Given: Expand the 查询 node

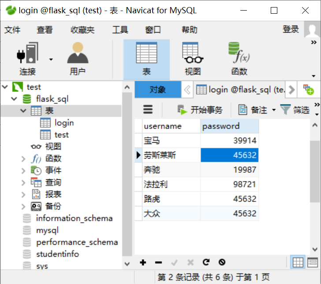Looking at the screenshot, I should 23,182.
